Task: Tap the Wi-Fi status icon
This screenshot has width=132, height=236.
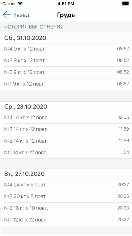Action: (x=20, y=4)
